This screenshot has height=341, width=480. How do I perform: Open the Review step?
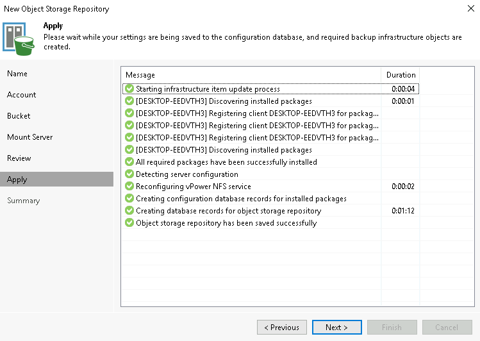[x=19, y=158]
